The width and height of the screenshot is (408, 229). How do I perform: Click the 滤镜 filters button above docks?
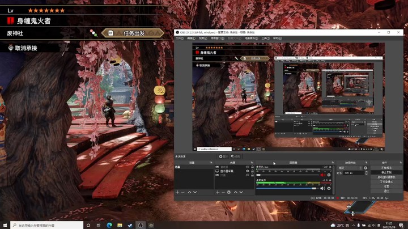click(236, 156)
